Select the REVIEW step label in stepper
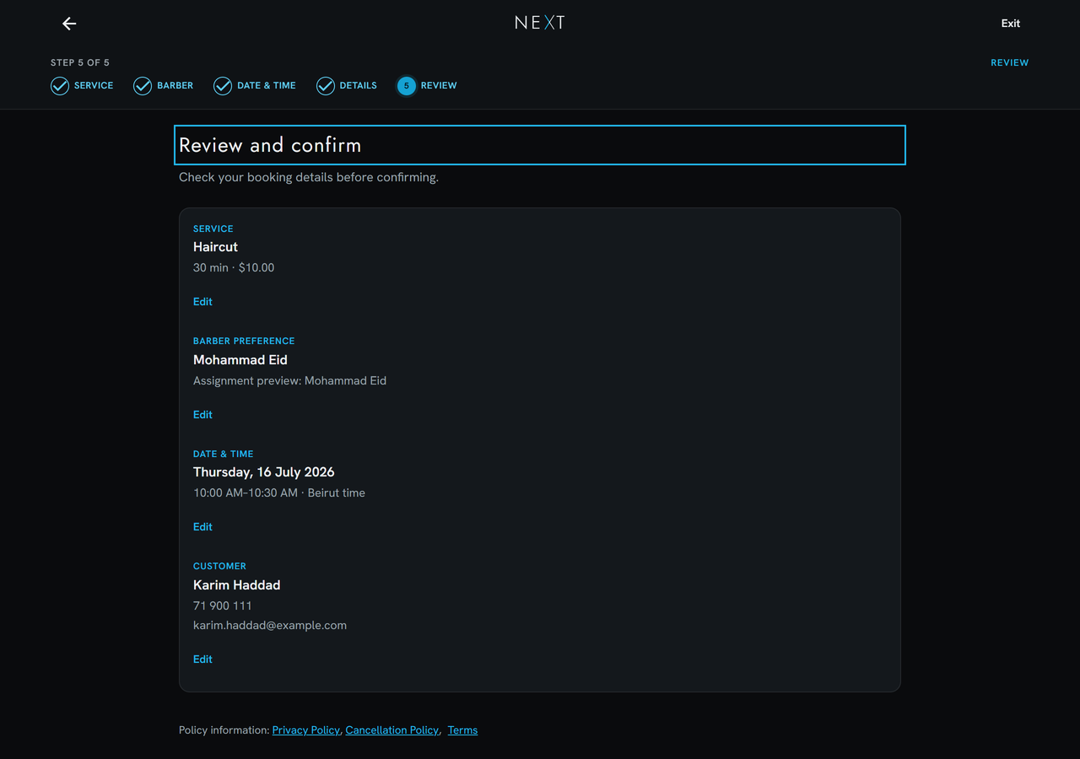 [x=439, y=85]
